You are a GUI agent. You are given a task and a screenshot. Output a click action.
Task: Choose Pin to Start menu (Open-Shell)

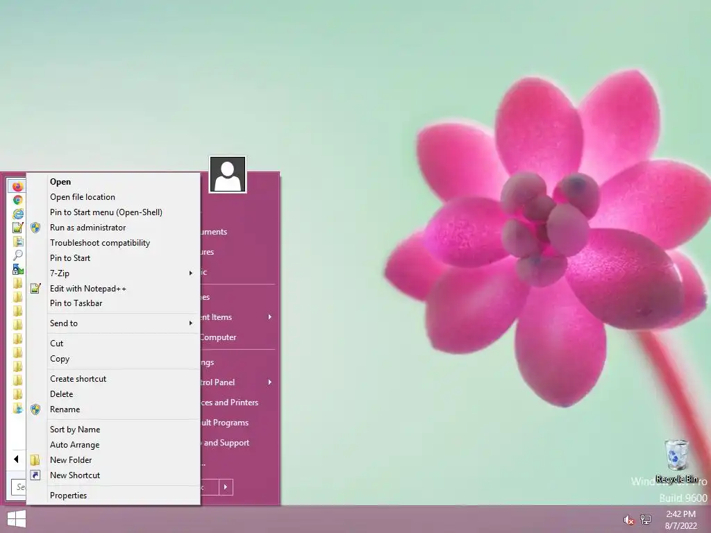tap(113, 212)
